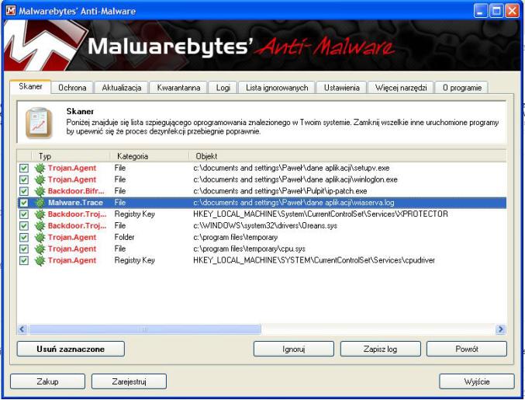Viewport: 525px width, 400px height.
Task: Uncheck the setupv.exe checkbox
Action: pyautogui.click(x=24, y=168)
